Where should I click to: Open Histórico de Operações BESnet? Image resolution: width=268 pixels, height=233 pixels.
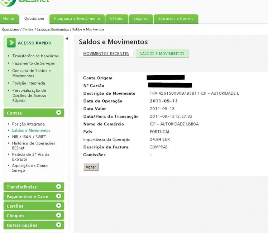pos(34,146)
